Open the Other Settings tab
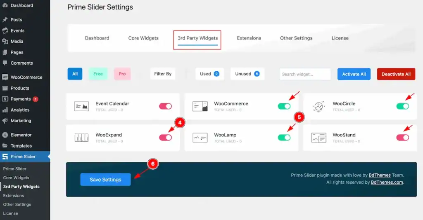The height and width of the screenshot is (220, 423). (x=296, y=38)
